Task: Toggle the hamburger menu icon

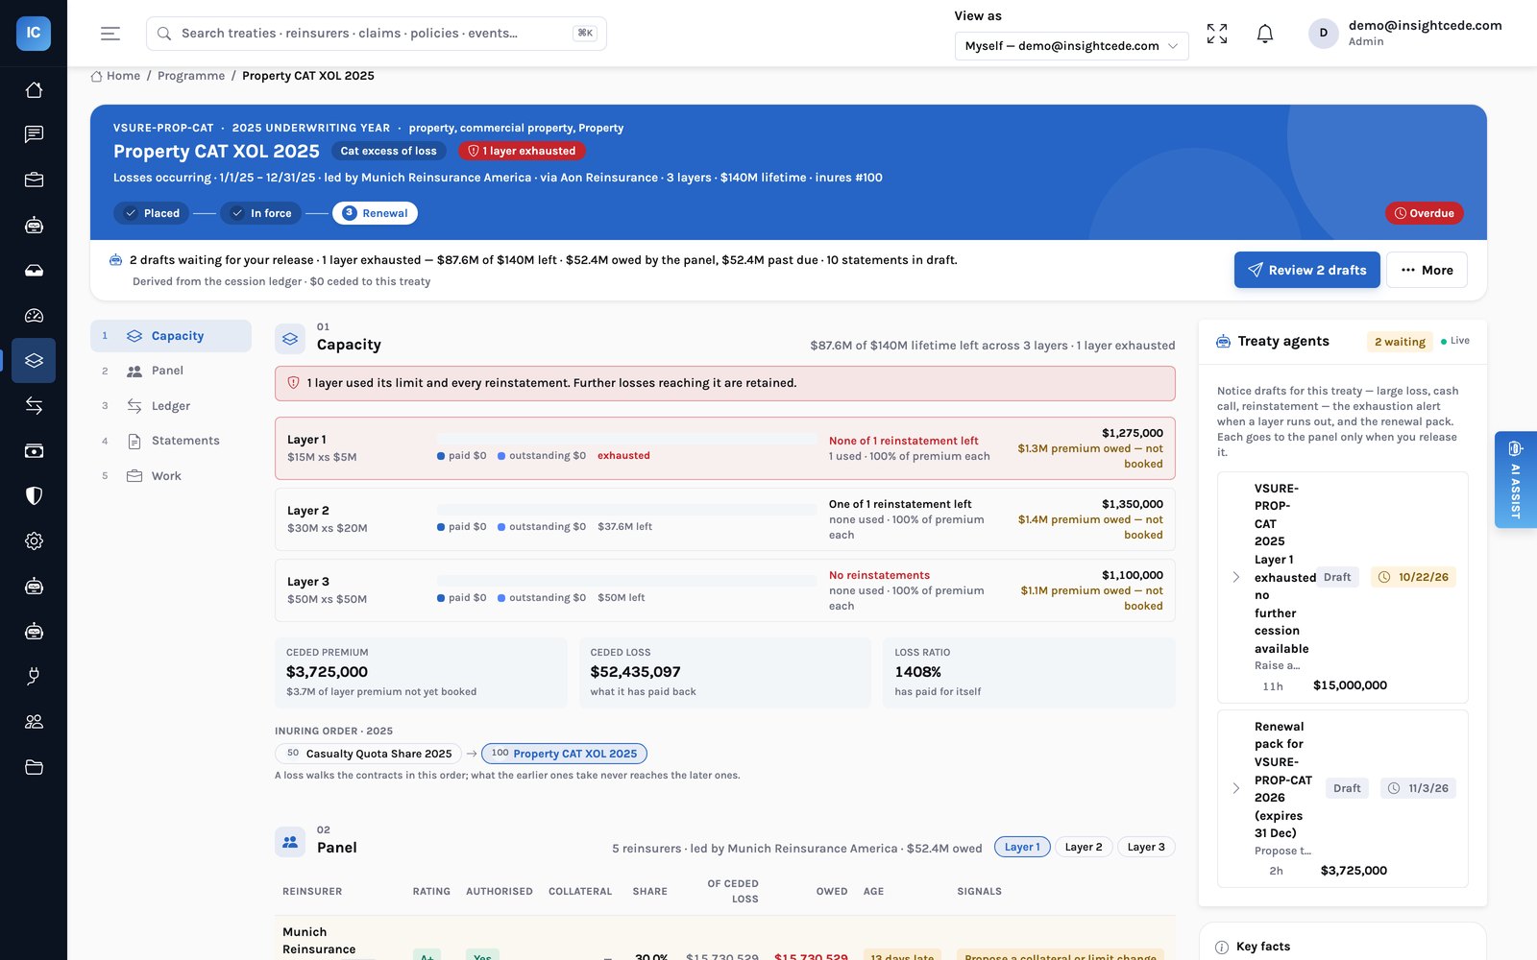Action: [x=110, y=34]
